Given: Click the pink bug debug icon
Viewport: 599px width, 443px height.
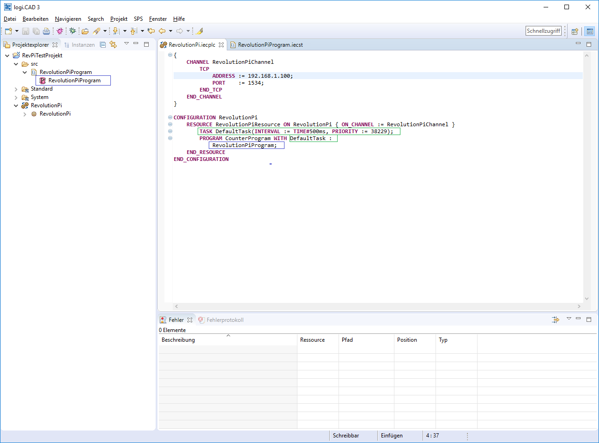Looking at the screenshot, I should click(60, 31).
